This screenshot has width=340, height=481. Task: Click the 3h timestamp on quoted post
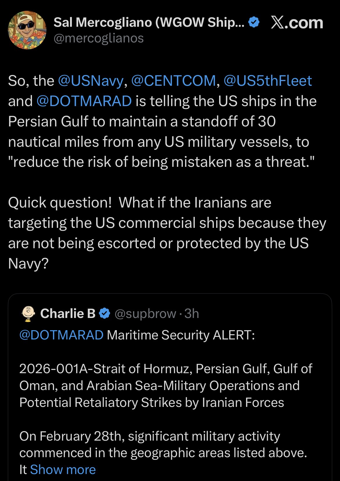[x=192, y=314]
